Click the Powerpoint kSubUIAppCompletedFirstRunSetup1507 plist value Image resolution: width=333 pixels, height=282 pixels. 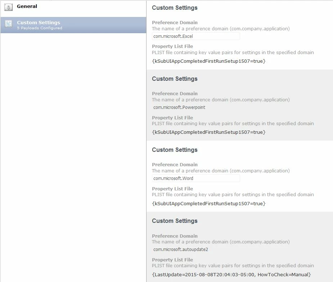coord(209,132)
